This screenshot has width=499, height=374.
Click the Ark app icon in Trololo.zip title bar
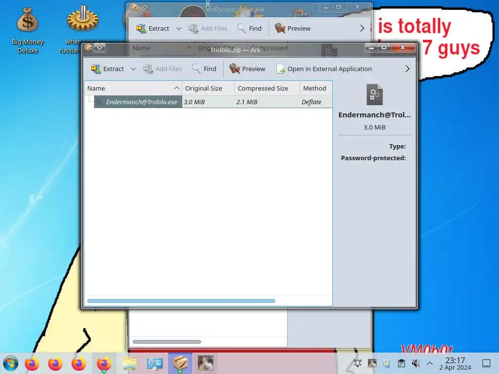[89, 47]
